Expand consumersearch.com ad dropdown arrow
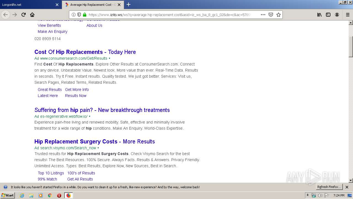 [109, 58]
